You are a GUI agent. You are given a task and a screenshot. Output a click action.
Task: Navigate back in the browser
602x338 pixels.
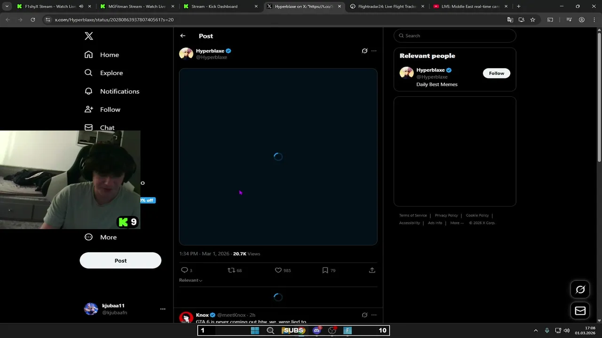coord(8,20)
